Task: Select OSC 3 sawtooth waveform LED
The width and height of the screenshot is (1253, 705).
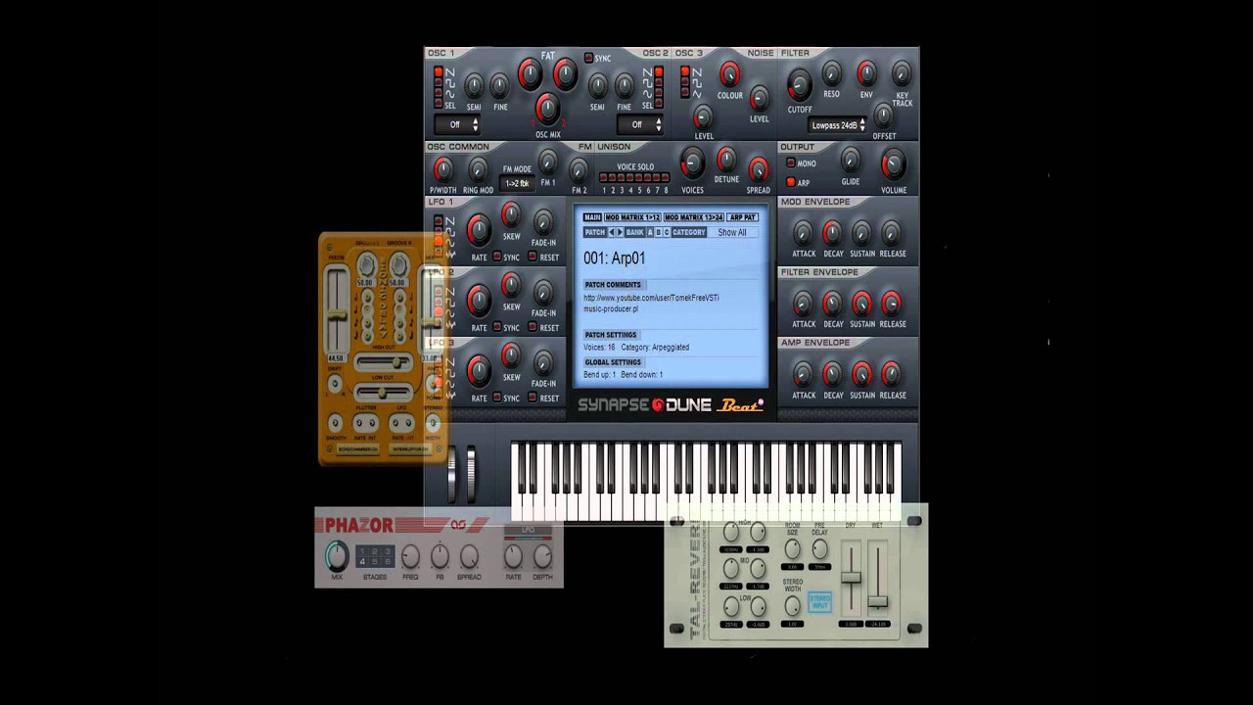Action: [684, 71]
